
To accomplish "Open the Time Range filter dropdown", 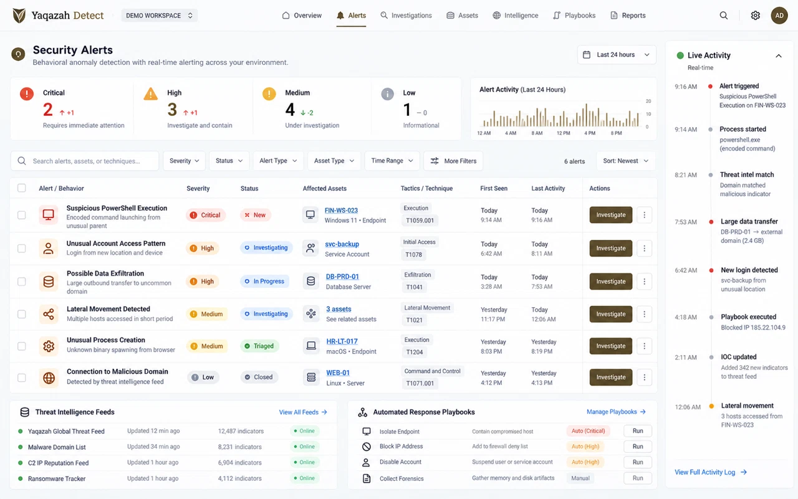I will 392,161.
